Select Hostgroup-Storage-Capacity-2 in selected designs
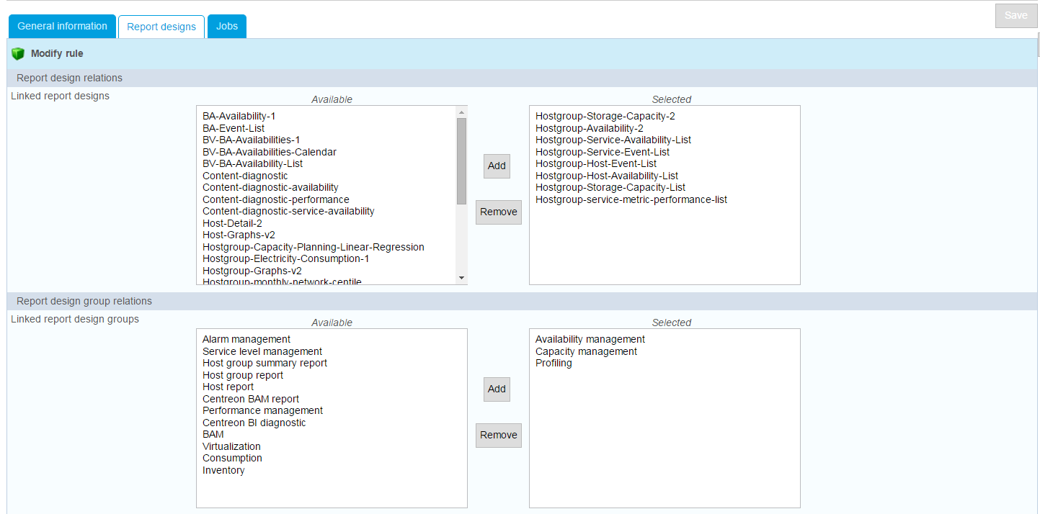Image resolution: width=1040 pixels, height=514 pixels. [605, 116]
